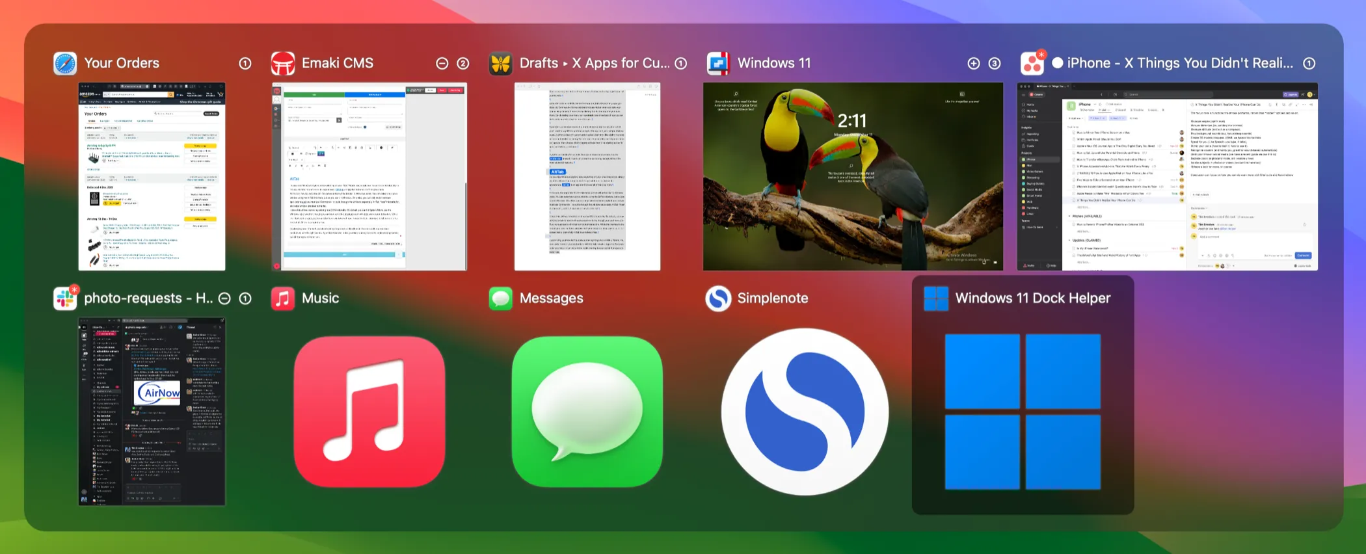Click the number 3 badge next to Windows 11
1366x554 pixels.
[995, 63]
